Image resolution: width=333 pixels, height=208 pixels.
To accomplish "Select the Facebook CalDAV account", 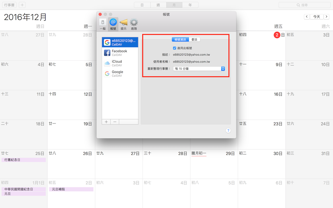I will click(120, 53).
